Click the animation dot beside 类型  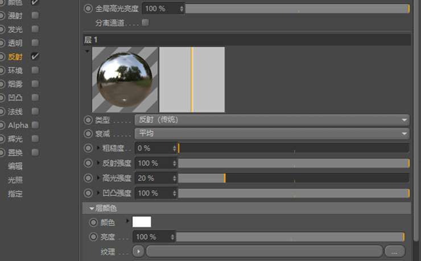[x=88, y=120]
